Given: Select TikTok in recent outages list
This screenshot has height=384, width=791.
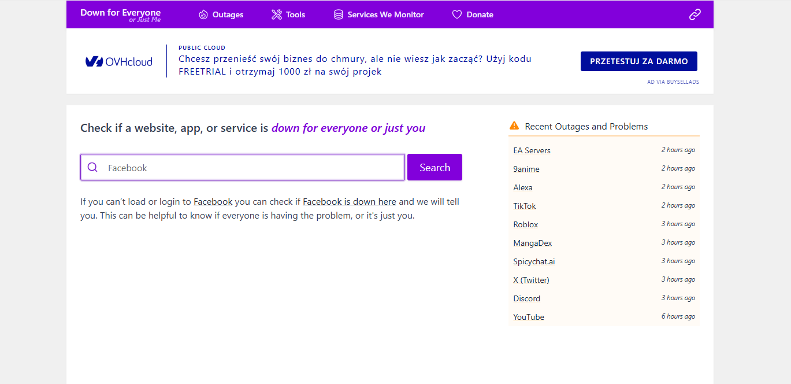Looking at the screenshot, I should (x=525, y=206).
